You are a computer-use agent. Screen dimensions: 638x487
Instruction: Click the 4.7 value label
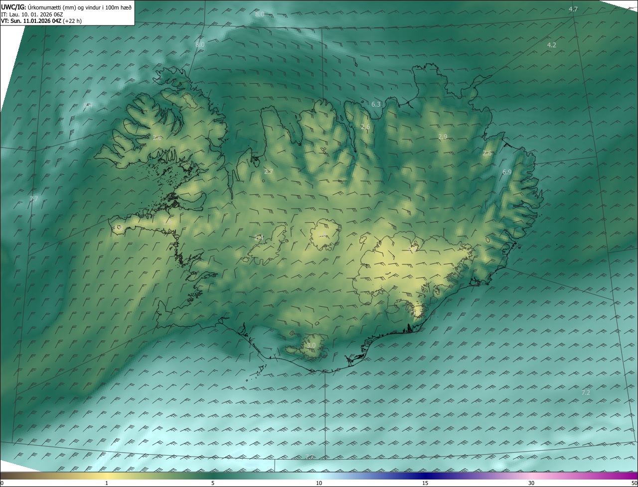pyautogui.click(x=573, y=9)
